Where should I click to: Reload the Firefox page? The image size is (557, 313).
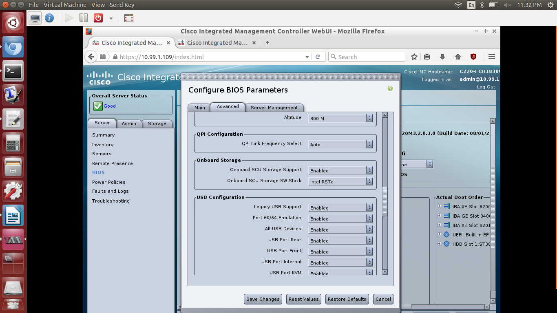318,57
